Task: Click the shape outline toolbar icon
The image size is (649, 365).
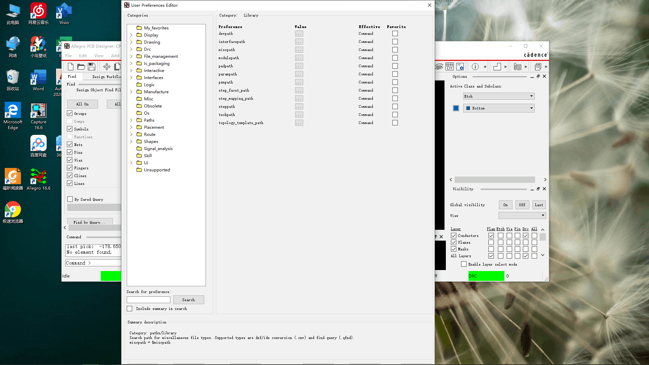Action: tap(497, 67)
